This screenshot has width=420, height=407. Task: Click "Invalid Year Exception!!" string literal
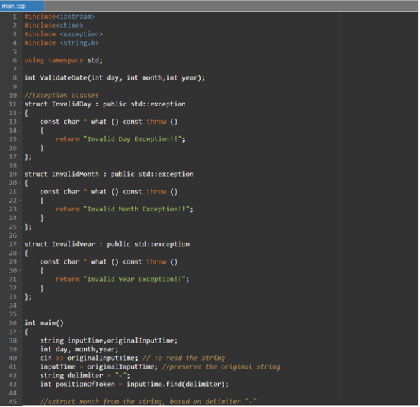pos(135,280)
